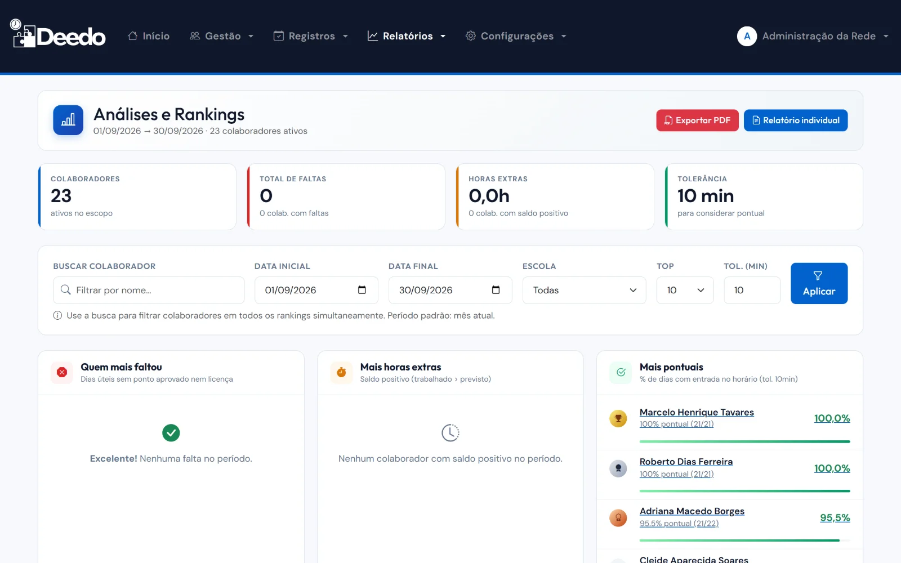This screenshot has height=563, width=901.
Task: Click the Colaboradores card showing 23
Action: (x=137, y=196)
